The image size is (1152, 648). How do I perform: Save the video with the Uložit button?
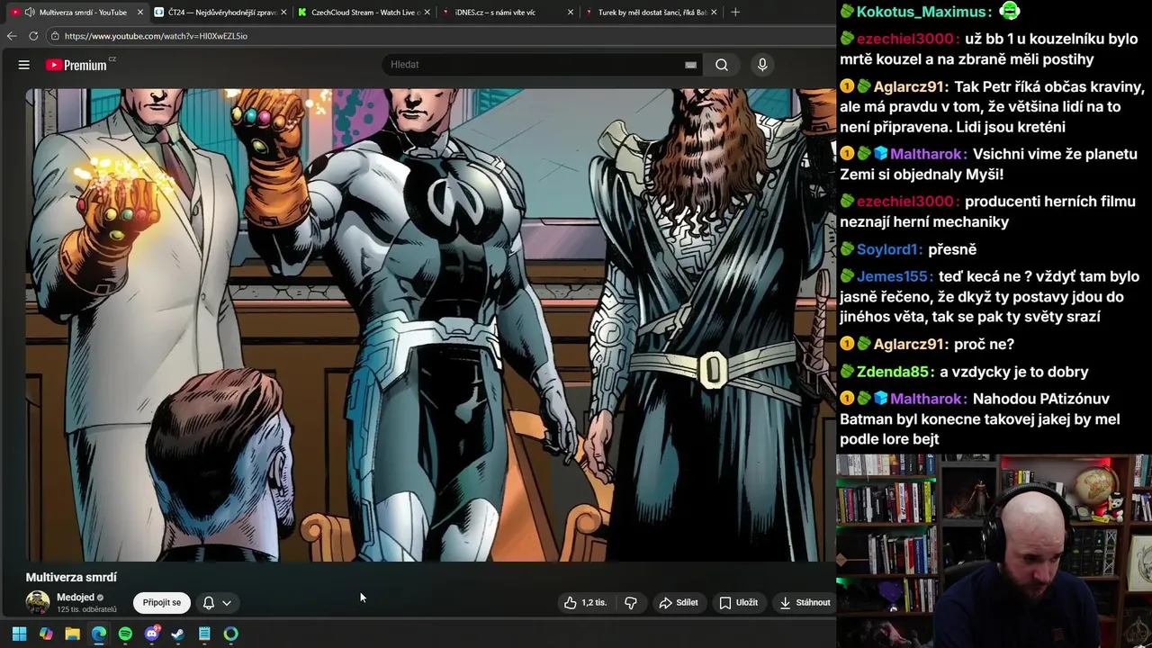(x=738, y=603)
